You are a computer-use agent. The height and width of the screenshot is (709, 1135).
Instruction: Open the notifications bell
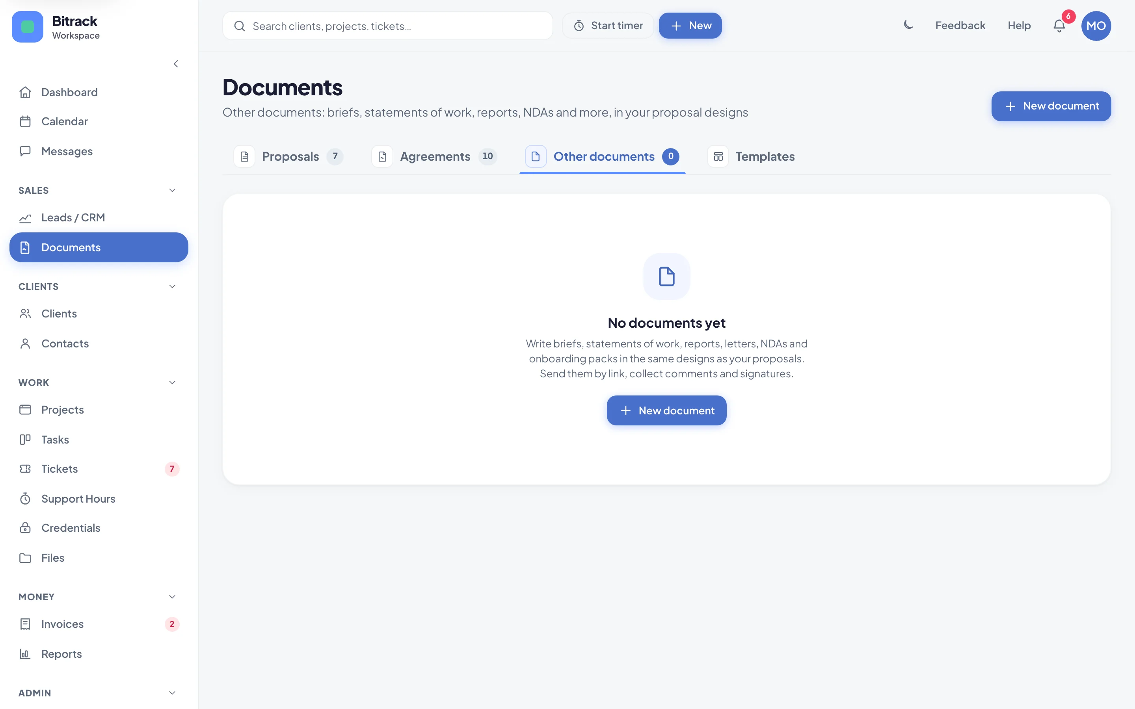pos(1059,25)
